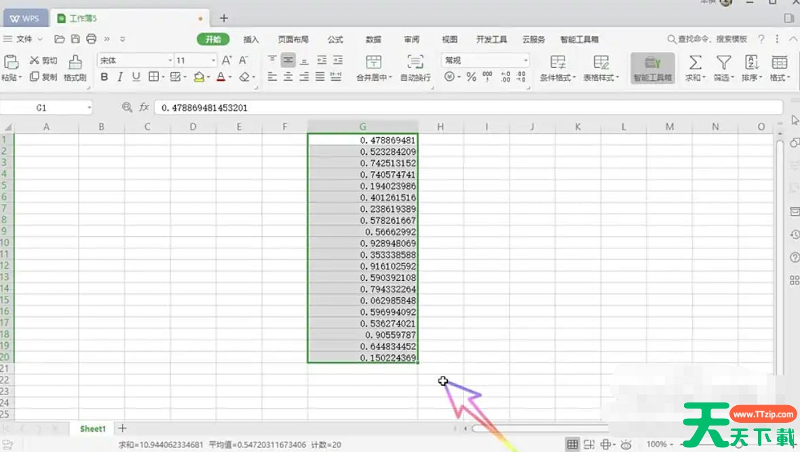The height and width of the screenshot is (452, 800).
Task: Switch to the 数据 ribbon tab
Action: [x=373, y=39]
